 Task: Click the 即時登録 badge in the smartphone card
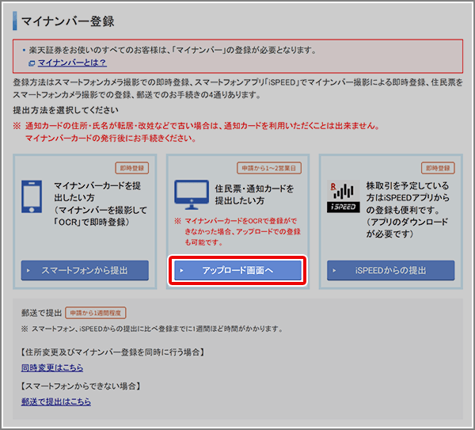click(x=132, y=168)
